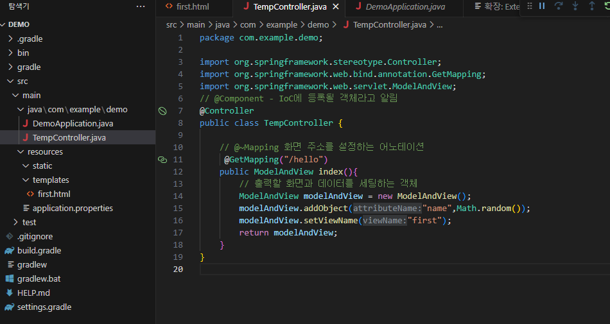610x324 pixels.
Task: Click the src breadcrumb segment
Action: (171, 25)
